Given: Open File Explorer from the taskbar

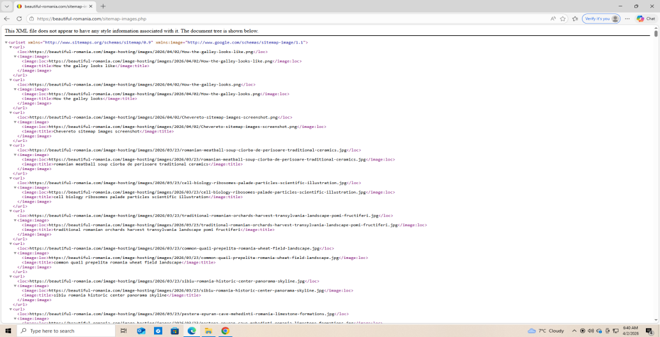Looking at the screenshot, I should point(208,331).
